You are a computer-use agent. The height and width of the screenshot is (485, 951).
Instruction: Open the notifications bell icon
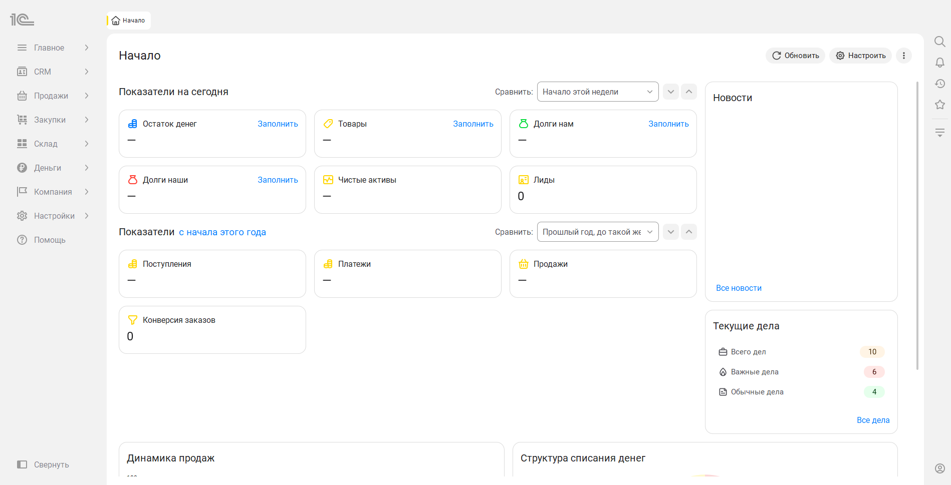[939, 63]
